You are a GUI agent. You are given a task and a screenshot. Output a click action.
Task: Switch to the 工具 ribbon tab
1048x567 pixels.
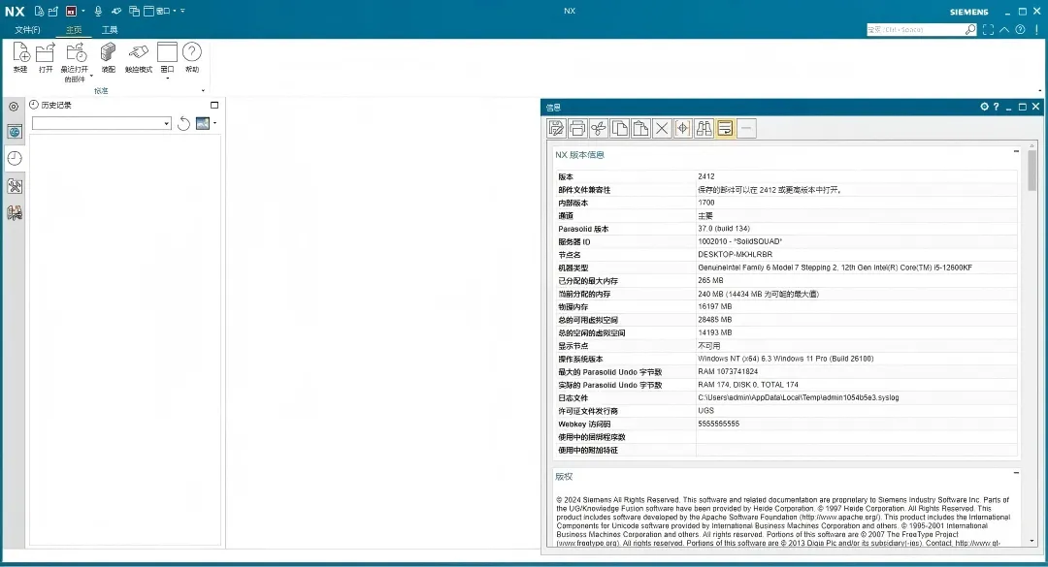(110, 29)
